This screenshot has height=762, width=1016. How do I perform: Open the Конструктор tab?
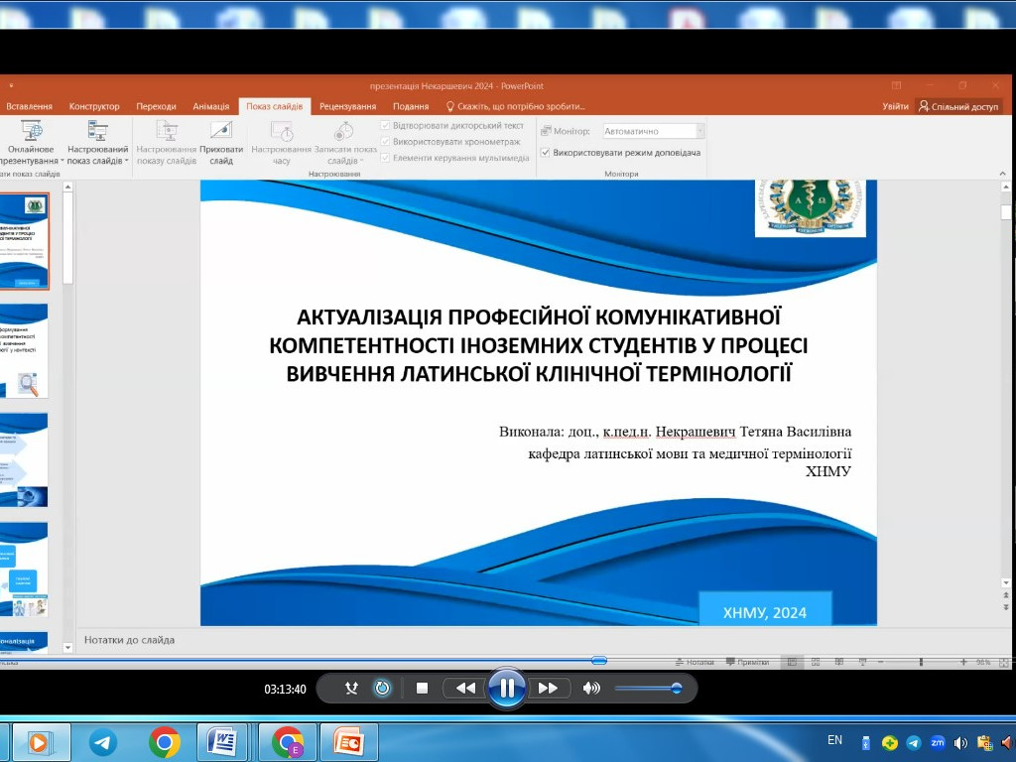coord(94,106)
